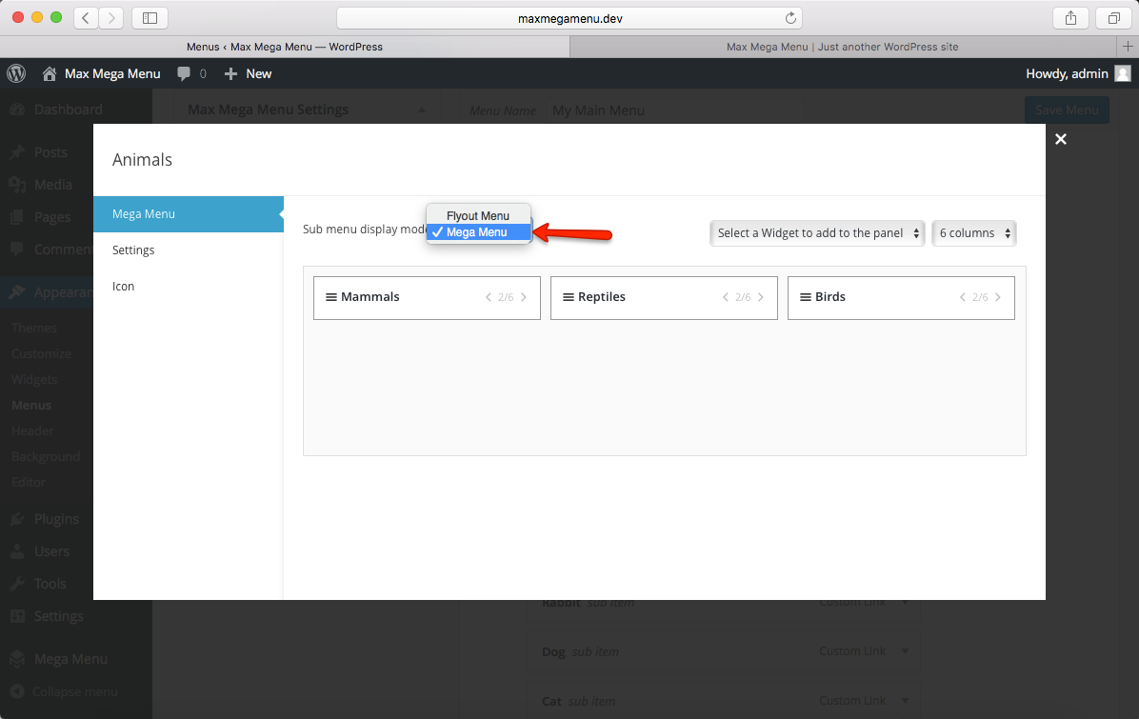
Task: Open Themes under Appearance
Action: coord(34,329)
